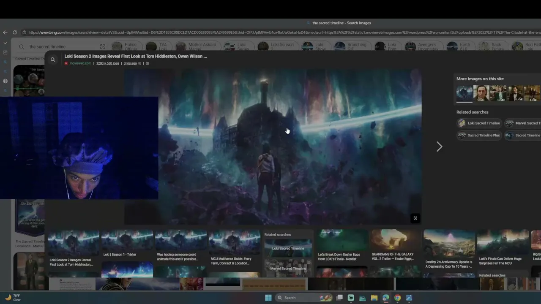This screenshot has width=541, height=304.
Task: Open the Windows Start menu
Action: coord(268,298)
